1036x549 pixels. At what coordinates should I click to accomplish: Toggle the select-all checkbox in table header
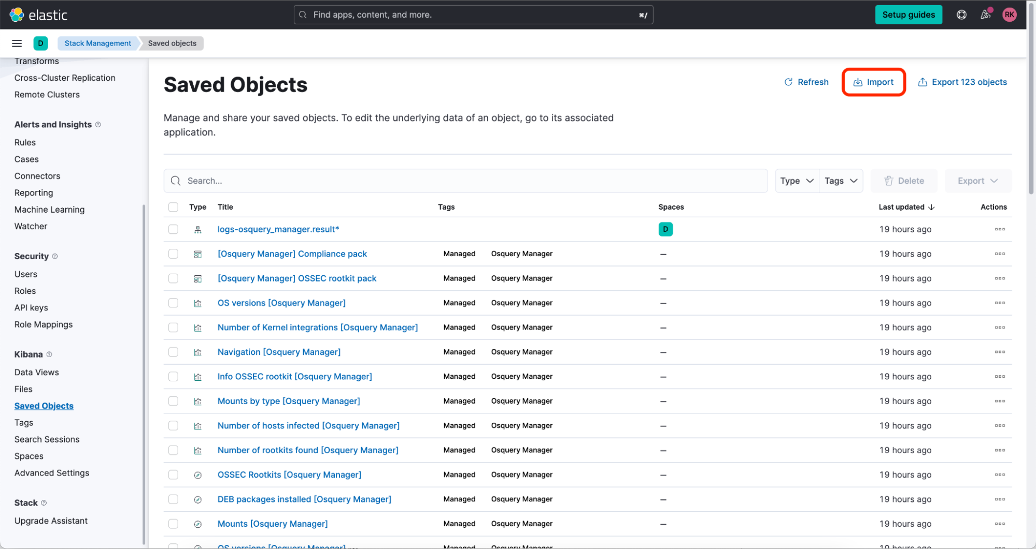[173, 207]
